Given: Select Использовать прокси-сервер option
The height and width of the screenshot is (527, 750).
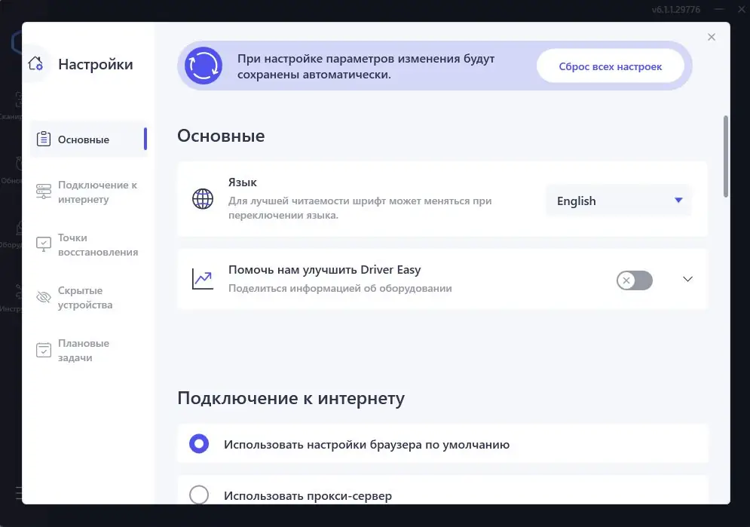Looking at the screenshot, I should click(x=199, y=495).
